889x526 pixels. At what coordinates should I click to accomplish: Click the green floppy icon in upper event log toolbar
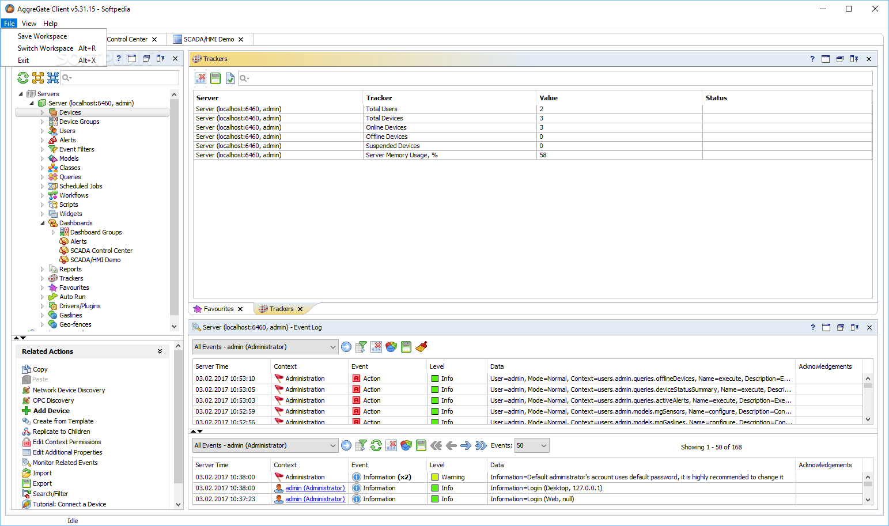click(406, 347)
